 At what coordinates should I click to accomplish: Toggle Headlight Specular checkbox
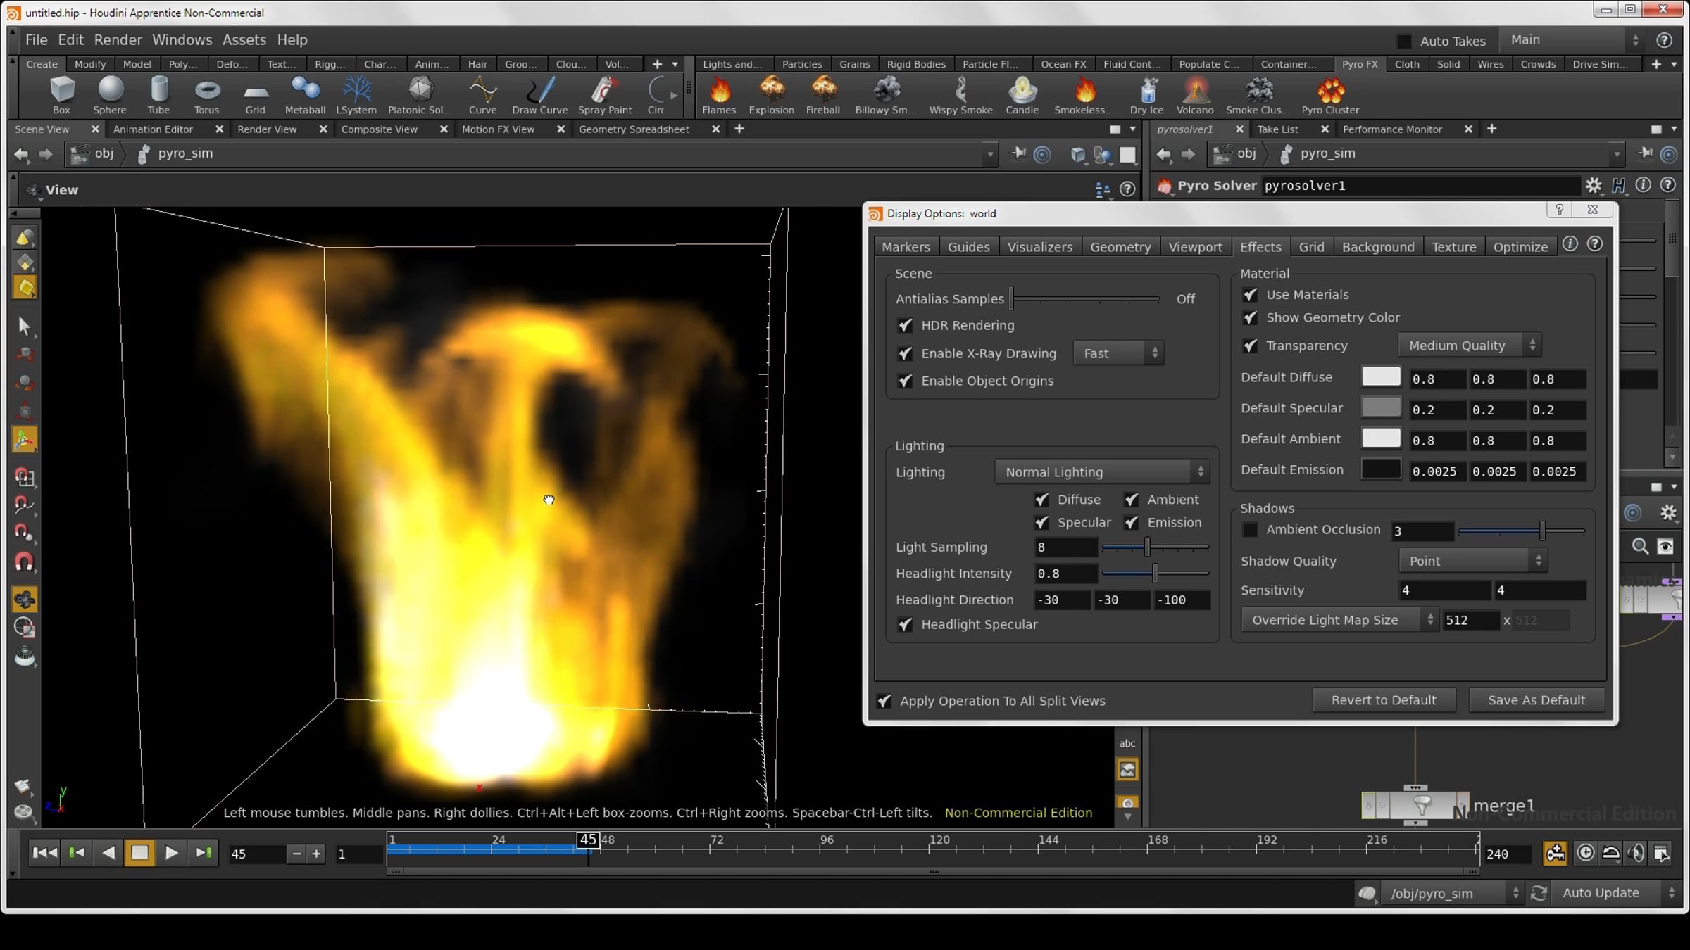click(905, 624)
